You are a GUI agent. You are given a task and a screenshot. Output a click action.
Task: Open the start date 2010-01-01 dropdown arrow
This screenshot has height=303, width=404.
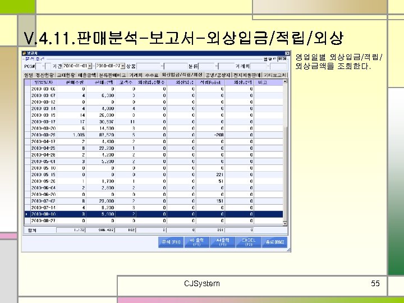90,66
